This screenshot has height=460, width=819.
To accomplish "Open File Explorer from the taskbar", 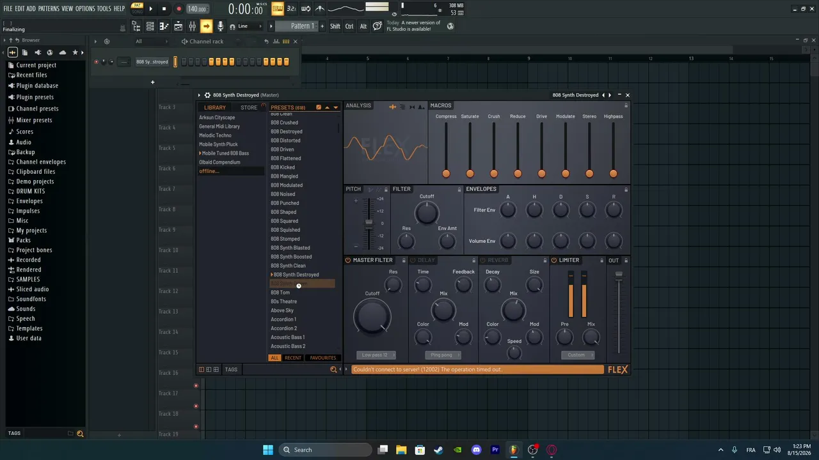I will click(x=401, y=450).
